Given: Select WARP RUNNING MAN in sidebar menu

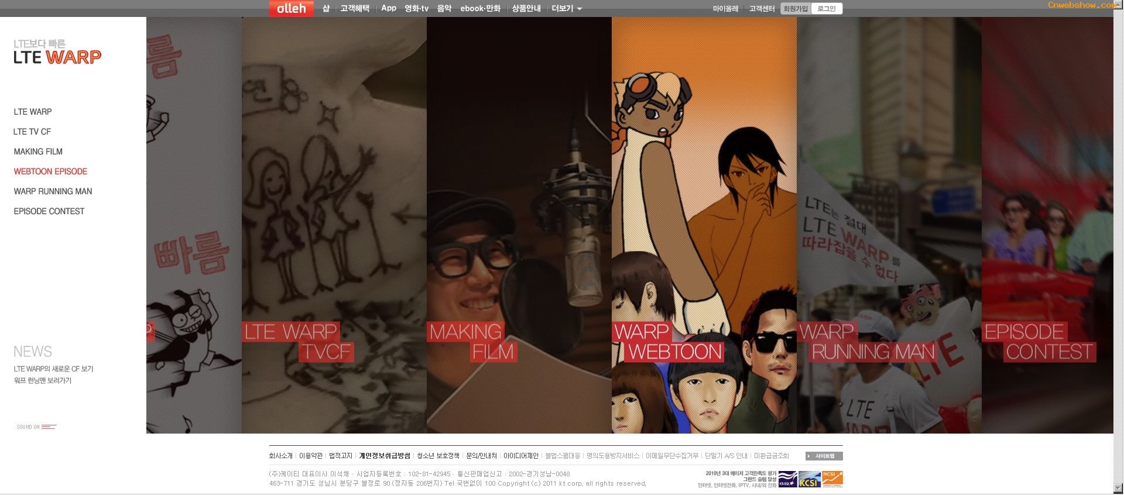Looking at the screenshot, I should click(x=53, y=191).
